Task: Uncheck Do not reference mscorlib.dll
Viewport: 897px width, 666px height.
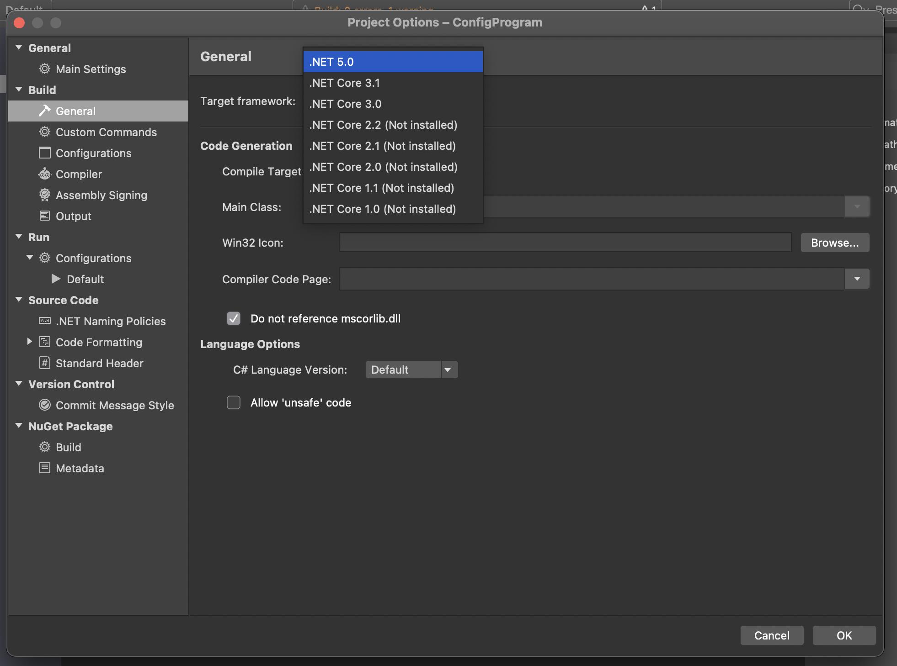Action: [x=234, y=318]
